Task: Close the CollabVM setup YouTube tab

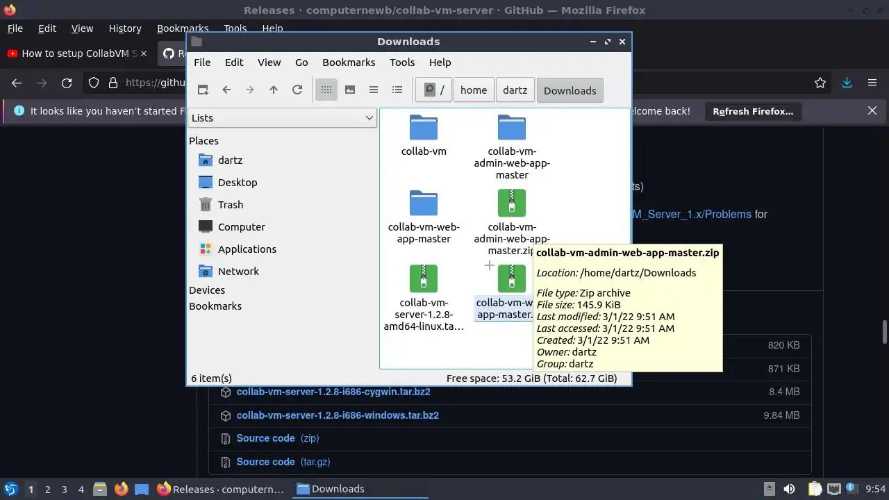Action: pos(144,53)
